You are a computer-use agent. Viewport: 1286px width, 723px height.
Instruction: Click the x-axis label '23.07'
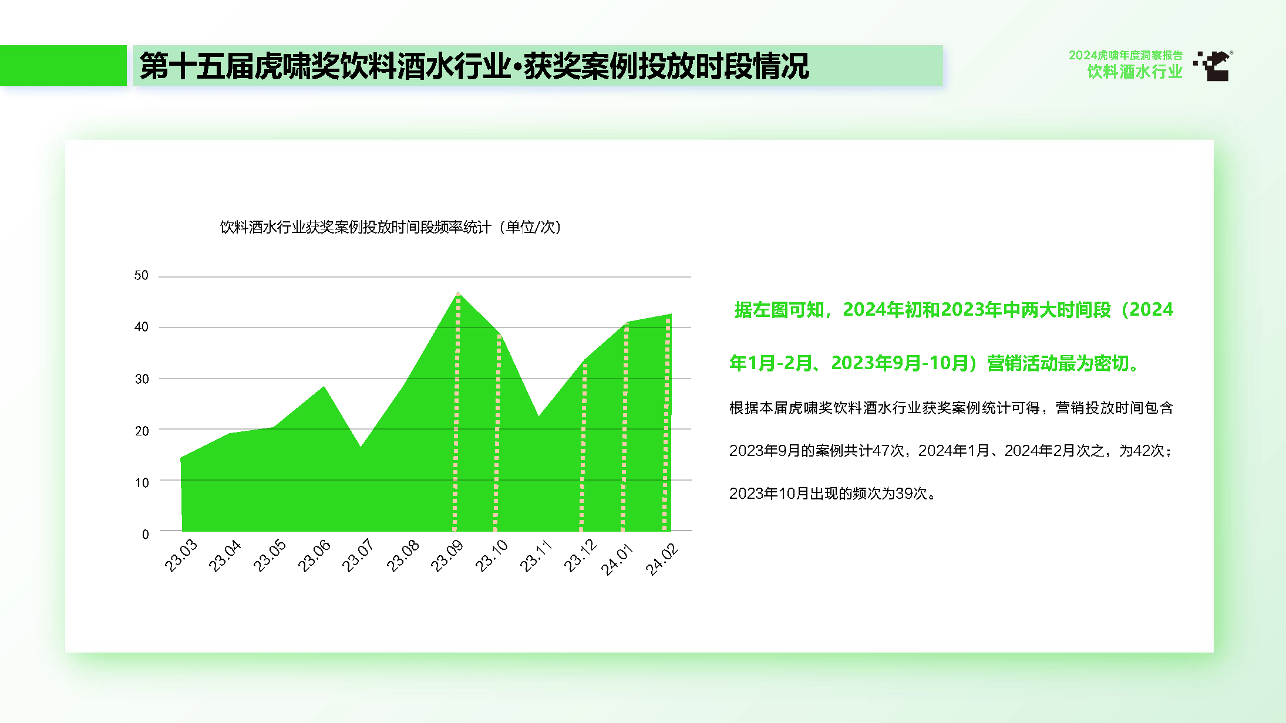tap(358, 556)
